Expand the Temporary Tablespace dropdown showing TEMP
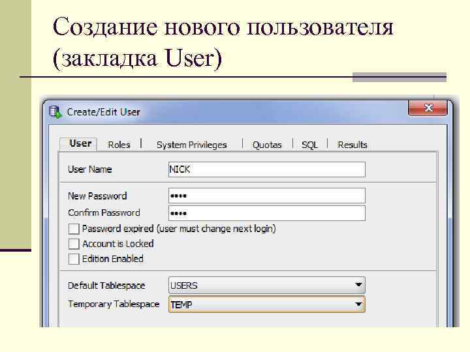 pyautogui.click(x=267, y=304)
